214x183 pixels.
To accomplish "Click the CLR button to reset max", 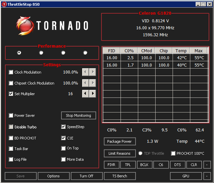I will [x=194, y=165].
